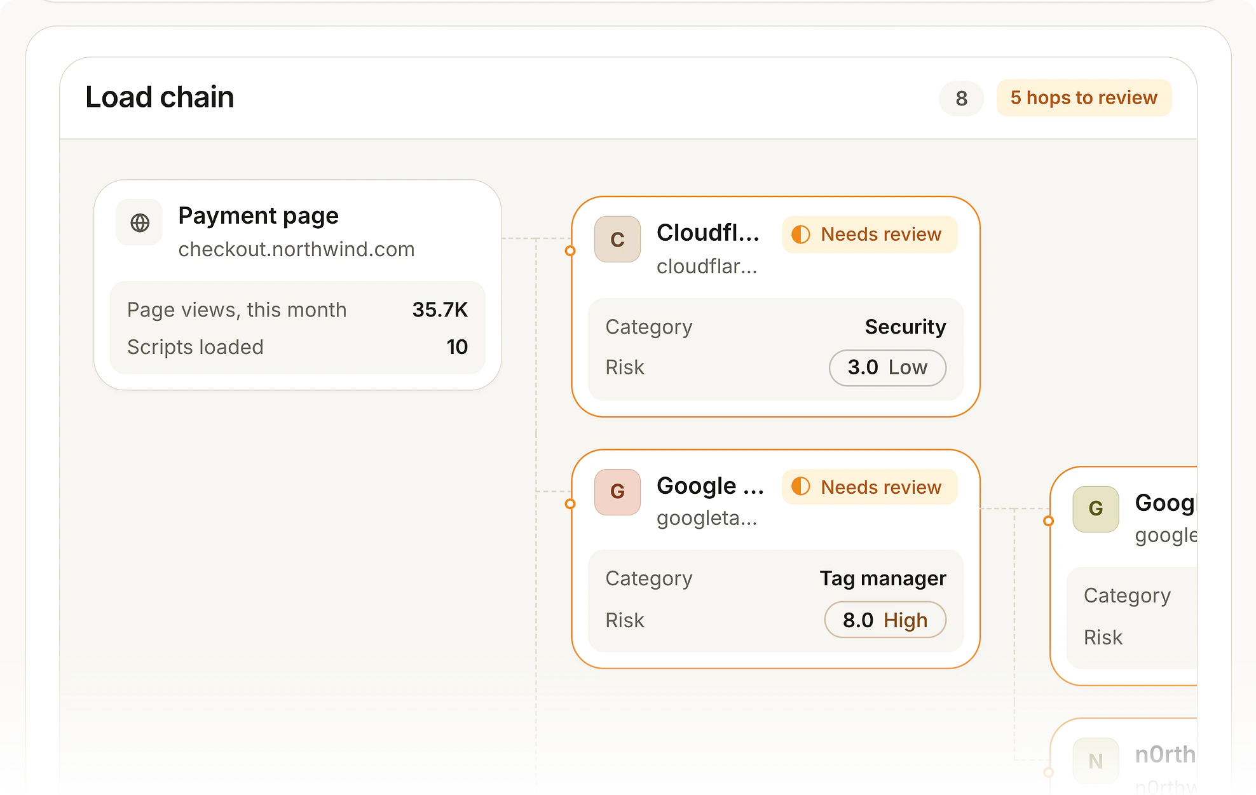The image size is (1256, 795).
Task: Click 'Page views, this month' label
Action: point(236,310)
